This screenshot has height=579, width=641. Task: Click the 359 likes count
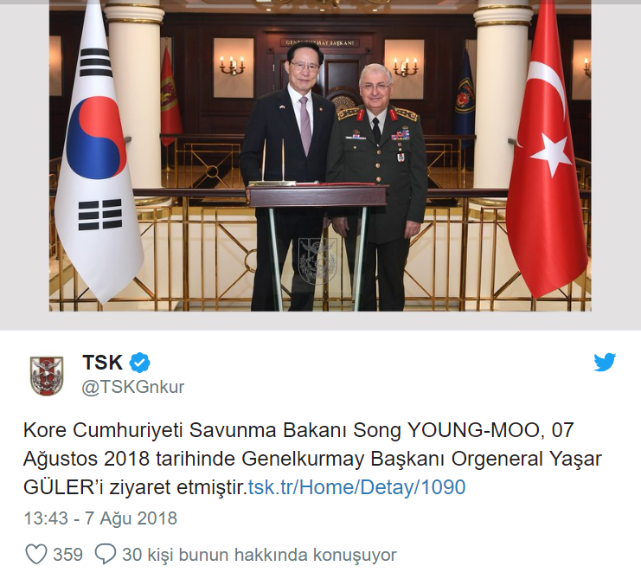(67, 555)
